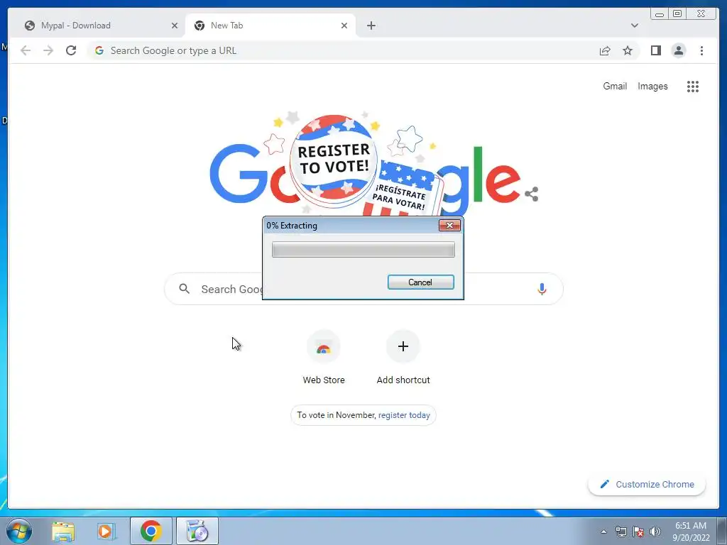The image size is (727, 545).
Task: Open the Chrome profile avatar
Action: click(x=678, y=50)
